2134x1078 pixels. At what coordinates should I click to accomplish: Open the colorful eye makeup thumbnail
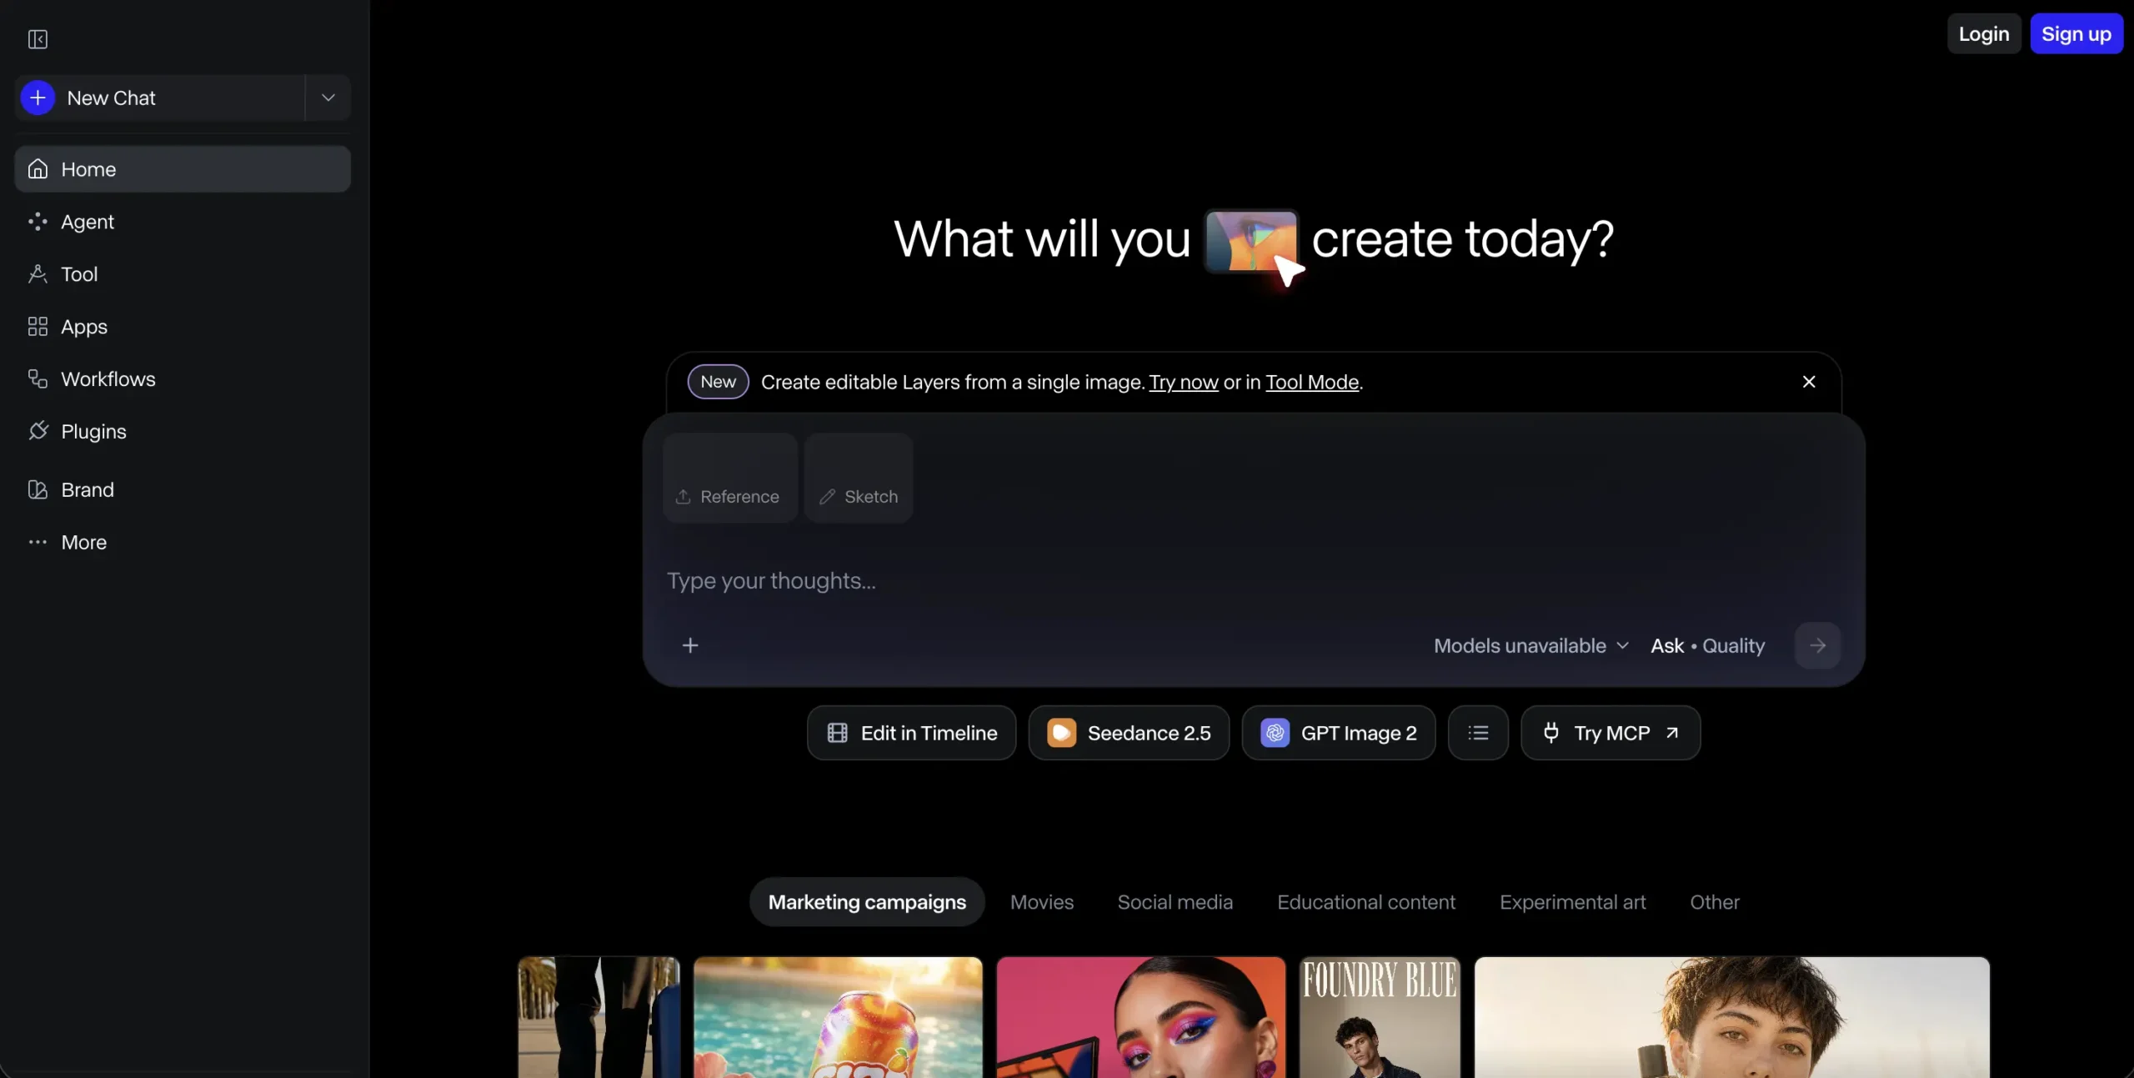1141,1018
